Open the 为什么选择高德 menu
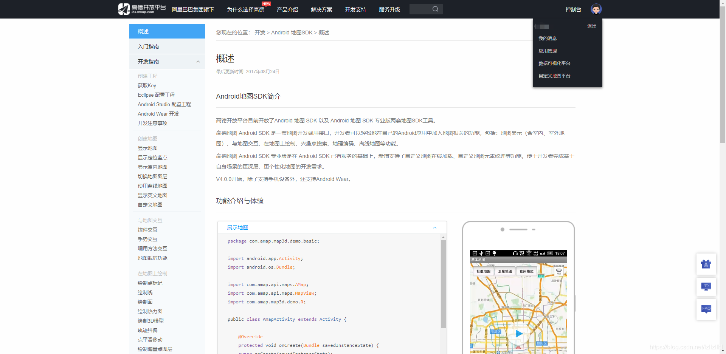The width and height of the screenshot is (726, 354). [245, 9]
